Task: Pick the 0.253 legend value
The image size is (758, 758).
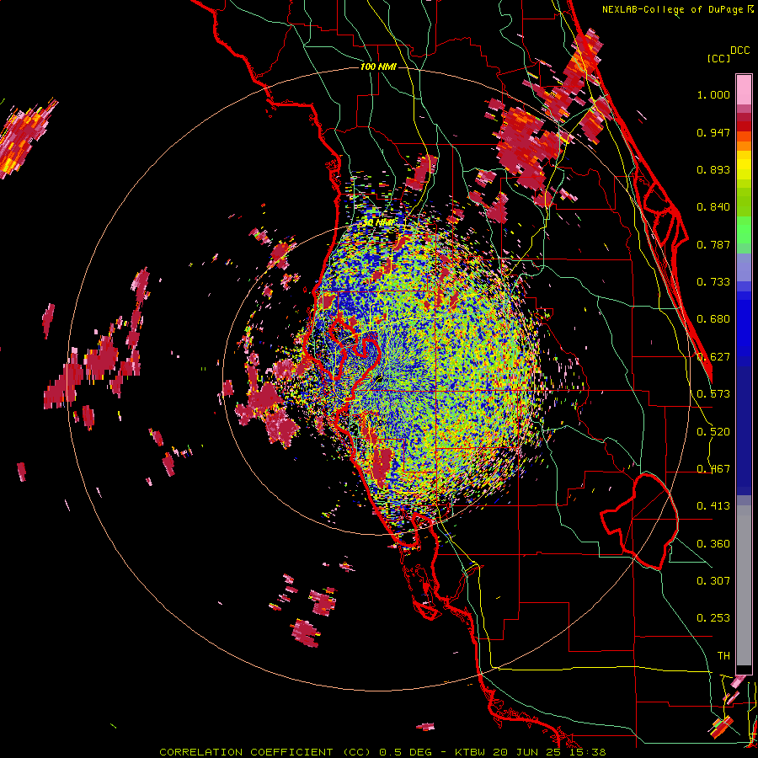Action: click(713, 618)
